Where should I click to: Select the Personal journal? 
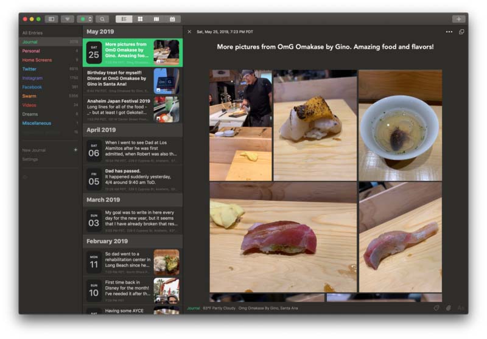51,51
